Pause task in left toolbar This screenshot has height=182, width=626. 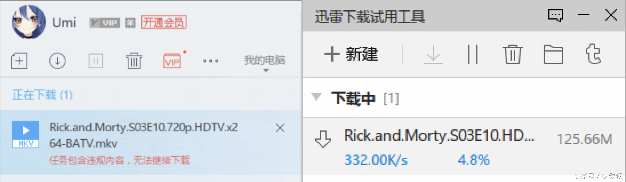(x=96, y=61)
